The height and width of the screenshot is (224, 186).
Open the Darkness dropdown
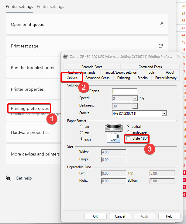(135, 106)
